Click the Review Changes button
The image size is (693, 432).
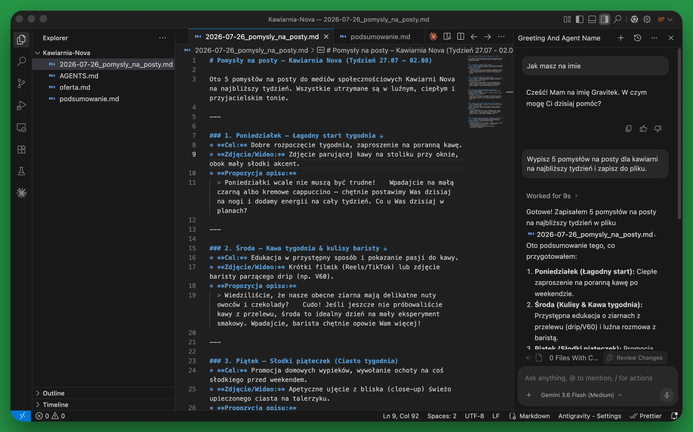tap(635, 358)
